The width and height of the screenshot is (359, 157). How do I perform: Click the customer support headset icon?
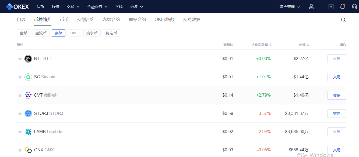point(354,6)
